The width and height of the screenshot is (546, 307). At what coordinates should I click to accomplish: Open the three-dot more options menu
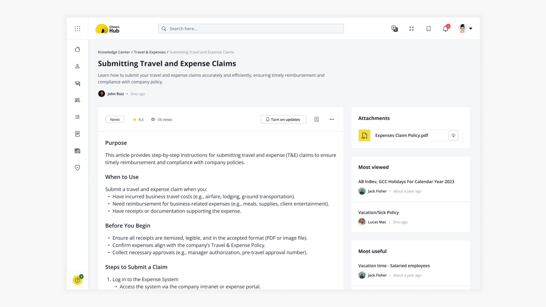(x=331, y=119)
